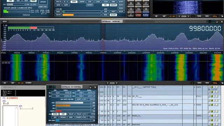Screen dimensions: 224x126
Task: Click the 99.800.000 frequency display
Action: [205, 28]
